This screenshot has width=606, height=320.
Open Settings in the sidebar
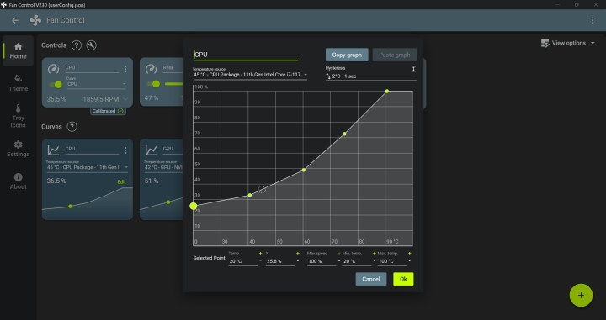click(19, 149)
